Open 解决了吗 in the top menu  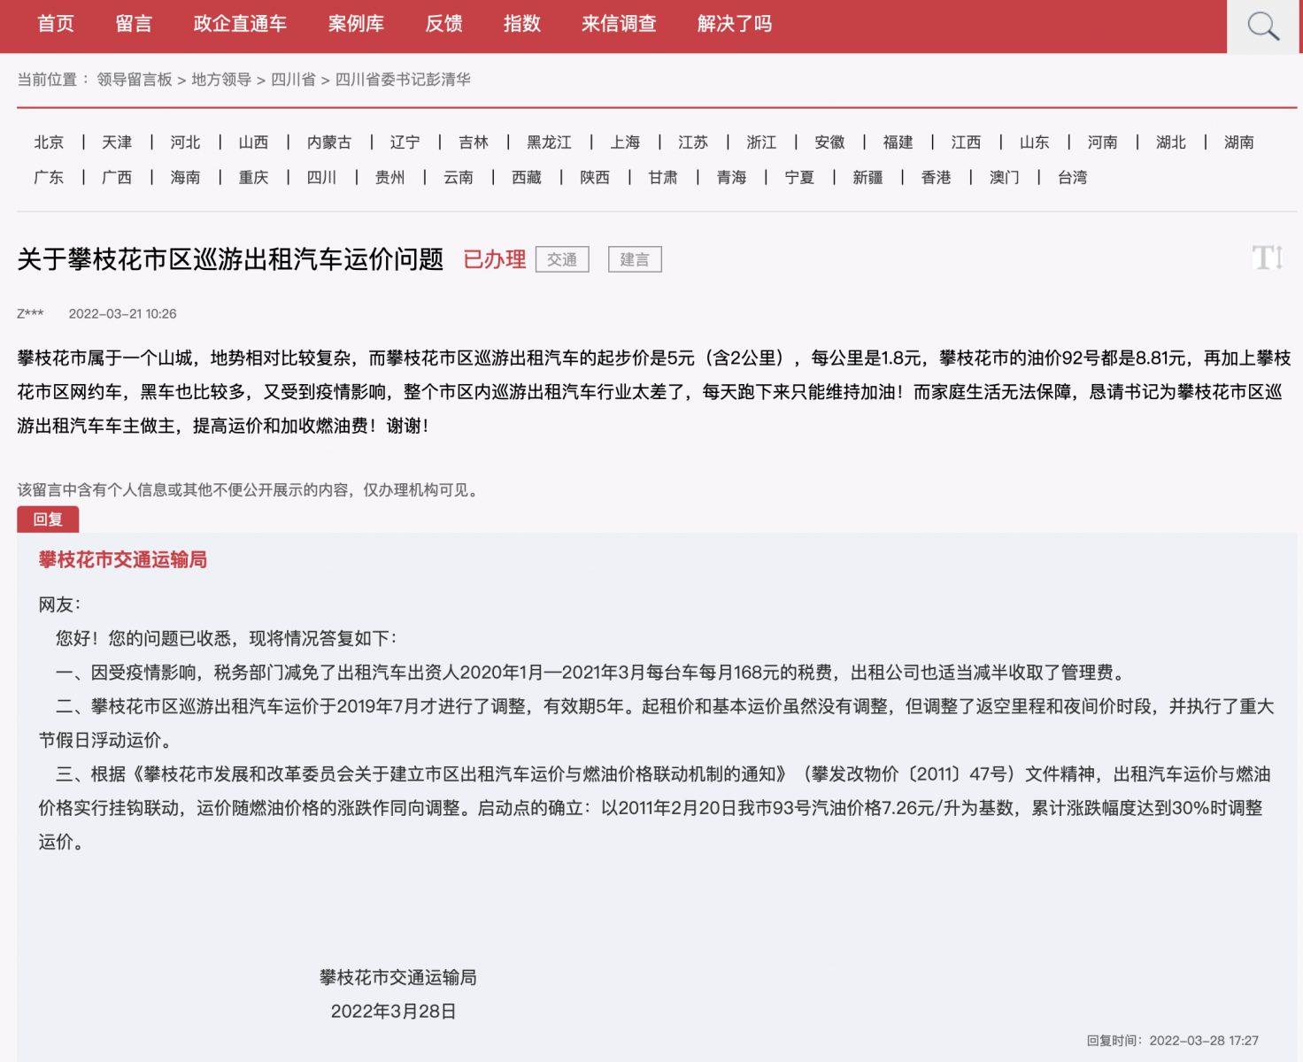tap(735, 24)
